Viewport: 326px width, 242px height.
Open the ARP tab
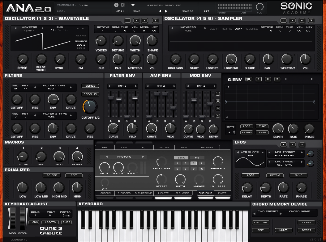(x=105, y=148)
